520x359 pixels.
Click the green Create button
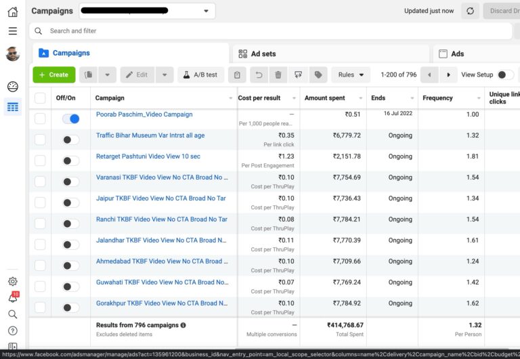pyautogui.click(x=53, y=75)
